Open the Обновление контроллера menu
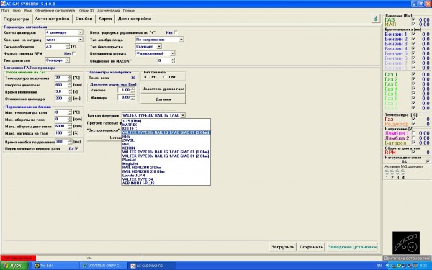 (55, 11)
